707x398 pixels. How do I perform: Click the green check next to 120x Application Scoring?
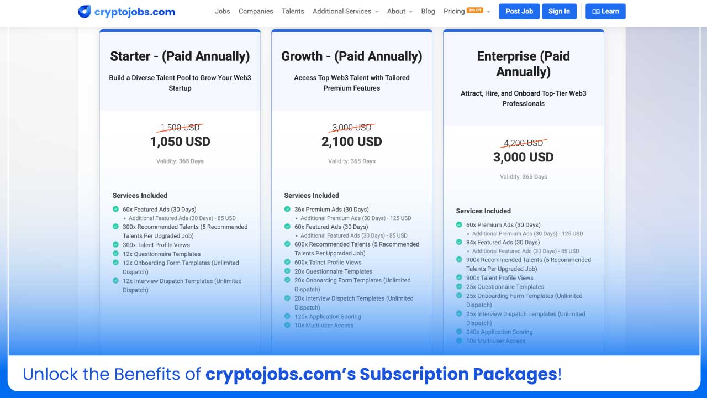coord(288,316)
